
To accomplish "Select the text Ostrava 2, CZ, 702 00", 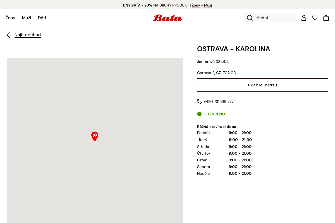I will pos(217,73).
